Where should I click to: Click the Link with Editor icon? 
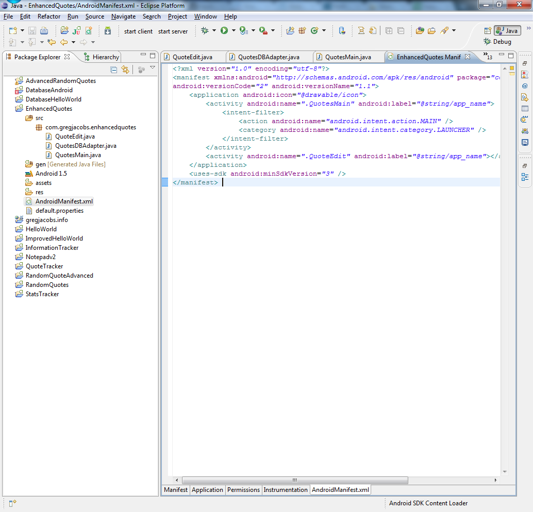click(x=126, y=69)
